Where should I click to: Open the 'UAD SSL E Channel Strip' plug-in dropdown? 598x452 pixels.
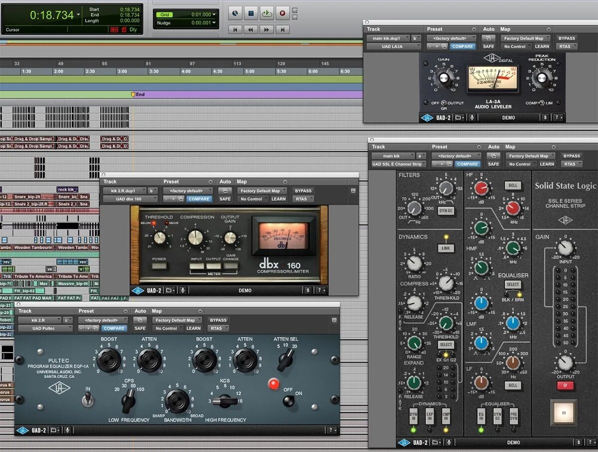pos(399,164)
